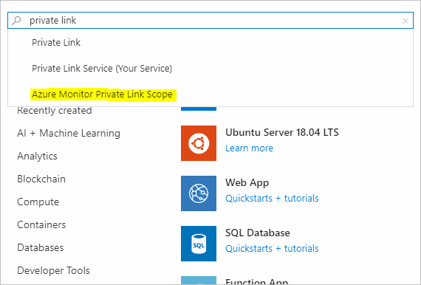Select Private Link suggestion
The image size is (421, 285).
pos(56,42)
